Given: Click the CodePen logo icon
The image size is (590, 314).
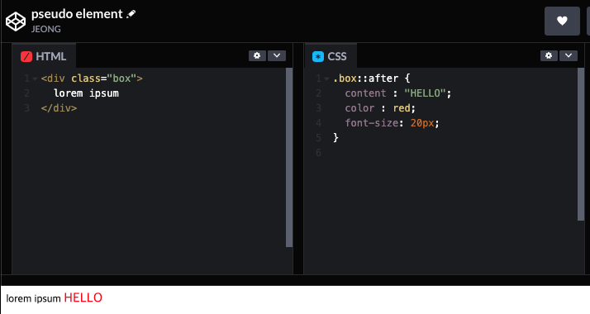Looking at the screenshot, I should click(x=16, y=21).
